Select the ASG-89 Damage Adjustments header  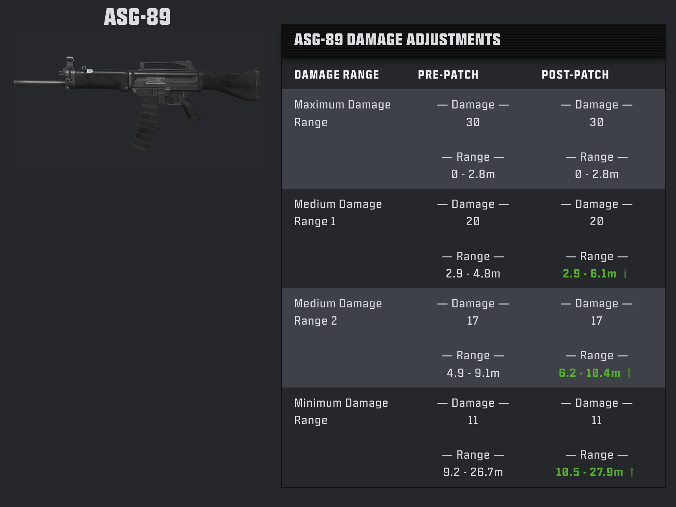click(397, 40)
